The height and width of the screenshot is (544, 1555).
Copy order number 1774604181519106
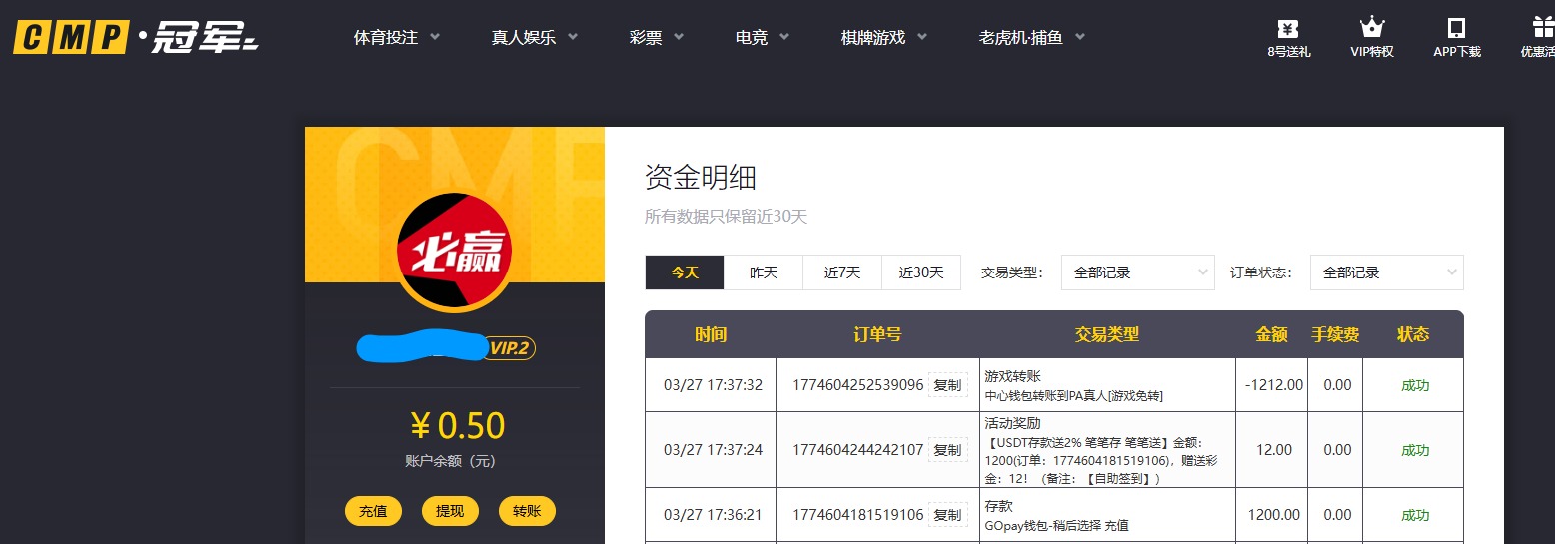point(947,515)
